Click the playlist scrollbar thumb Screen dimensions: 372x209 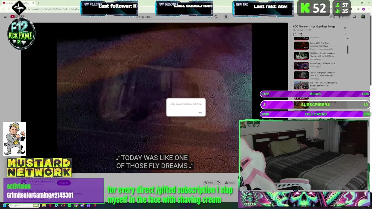(347, 49)
